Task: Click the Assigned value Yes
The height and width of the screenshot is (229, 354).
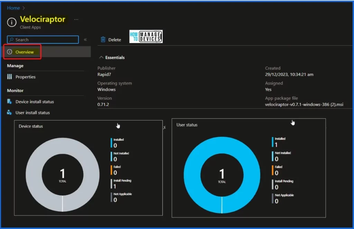Action: pos(268,89)
